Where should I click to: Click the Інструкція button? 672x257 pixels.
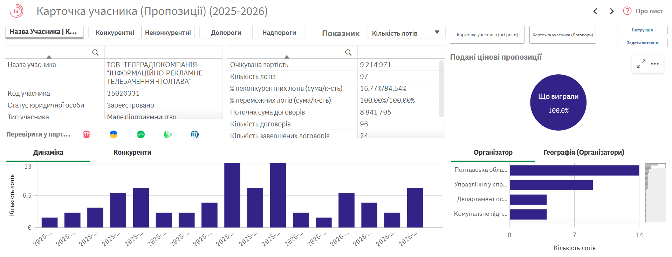642,30
